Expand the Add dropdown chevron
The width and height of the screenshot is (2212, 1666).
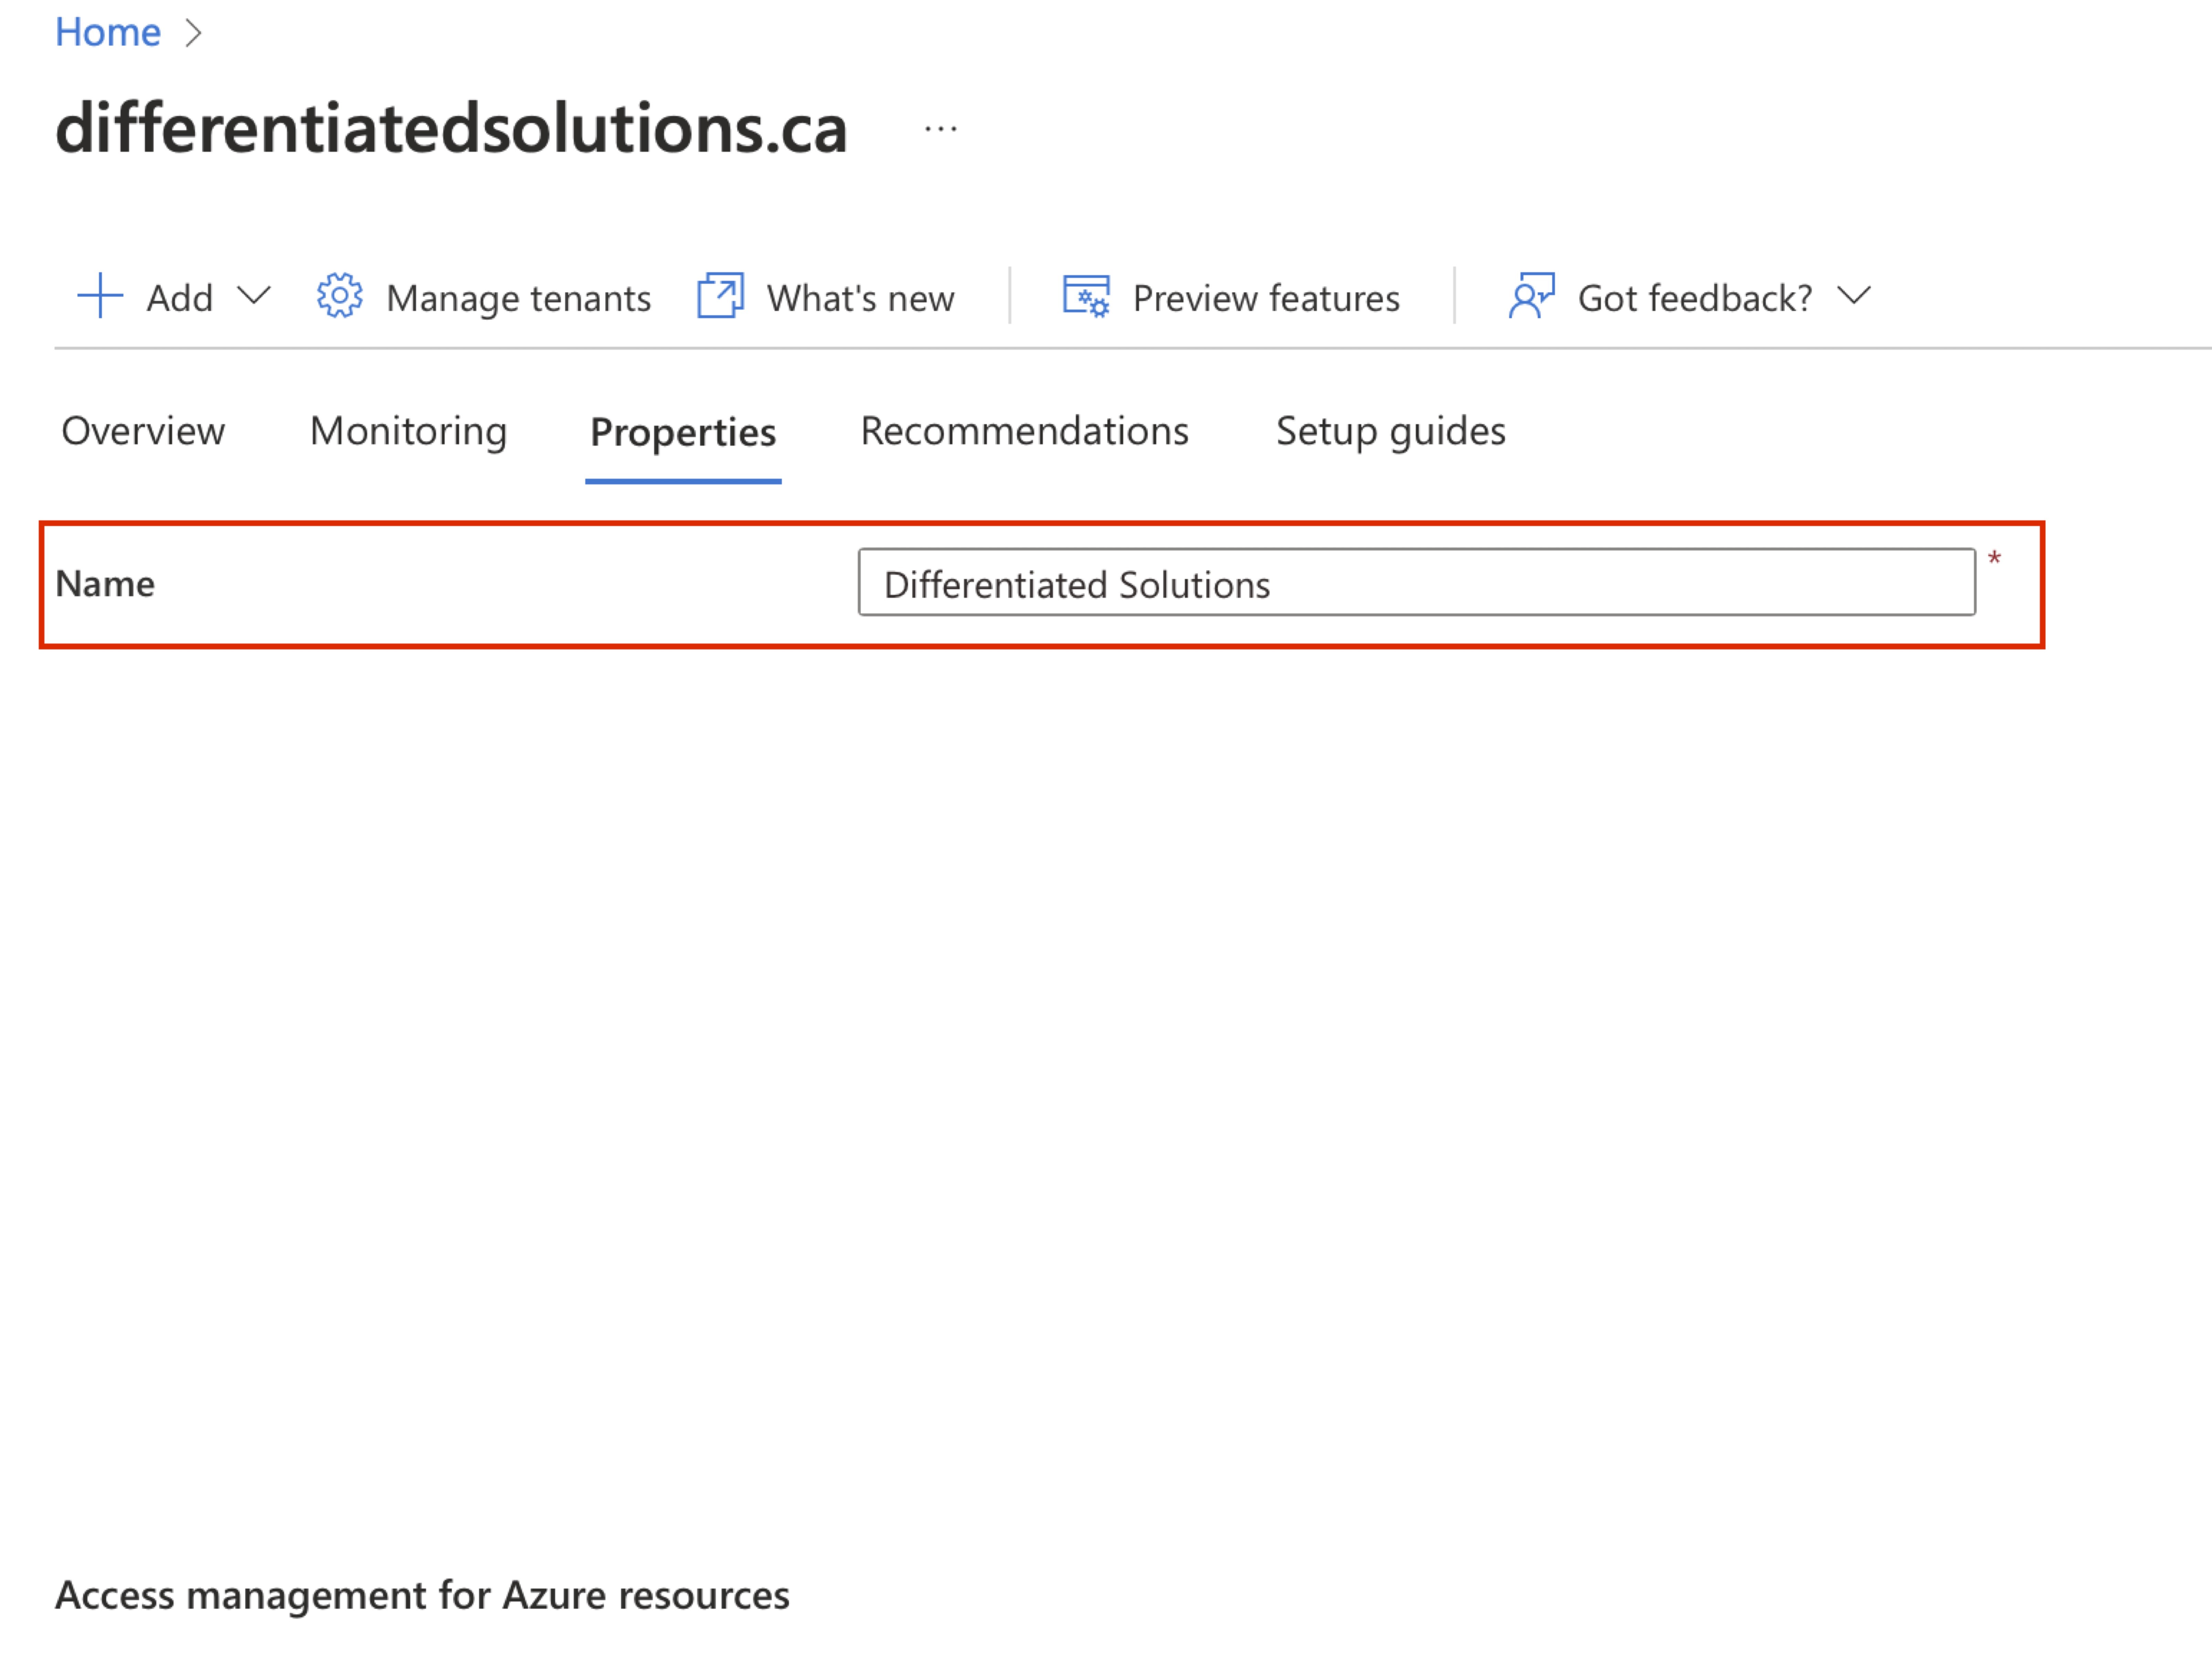[x=254, y=296]
